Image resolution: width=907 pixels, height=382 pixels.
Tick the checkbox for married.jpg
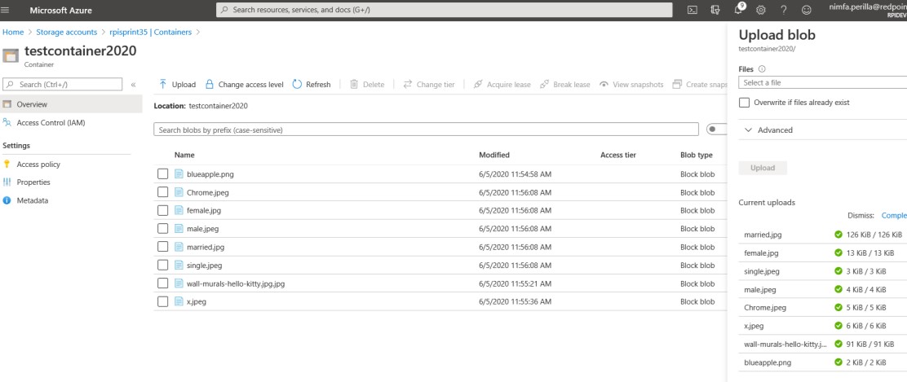pyautogui.click(x=163, y=247)
